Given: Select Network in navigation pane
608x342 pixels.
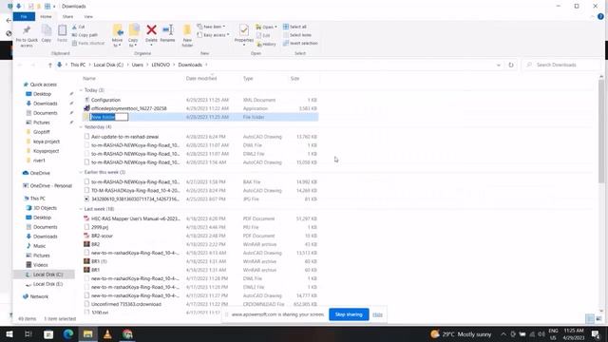Looking at the screenshot, I should click(36, 296).
